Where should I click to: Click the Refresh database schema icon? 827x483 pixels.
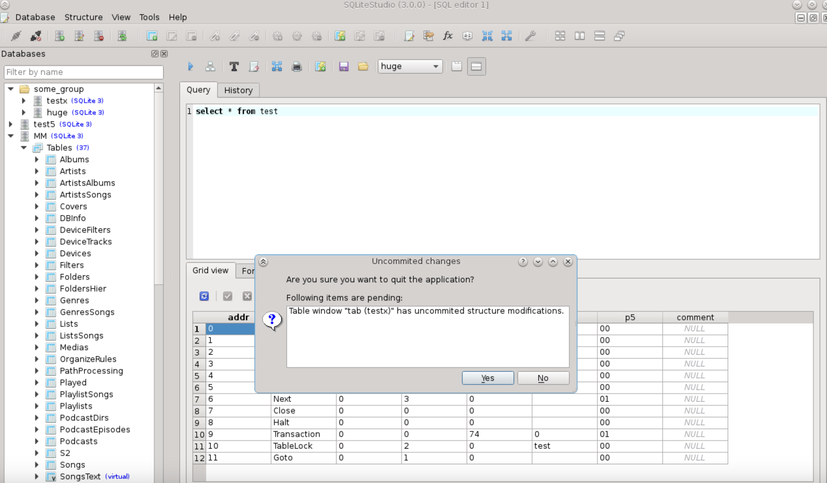point(122,36)
